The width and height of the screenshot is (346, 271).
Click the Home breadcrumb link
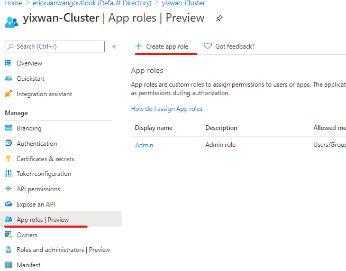(13, 3)
